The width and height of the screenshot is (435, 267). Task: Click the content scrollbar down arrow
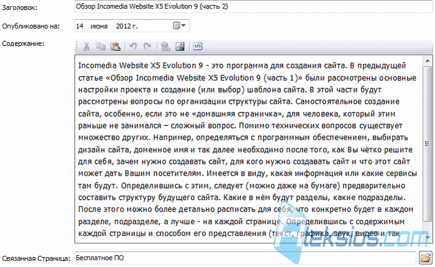[428, 238]
